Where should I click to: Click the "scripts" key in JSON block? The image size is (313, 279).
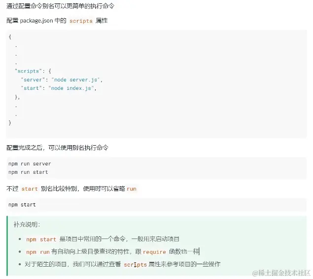(x=29, y=71)
